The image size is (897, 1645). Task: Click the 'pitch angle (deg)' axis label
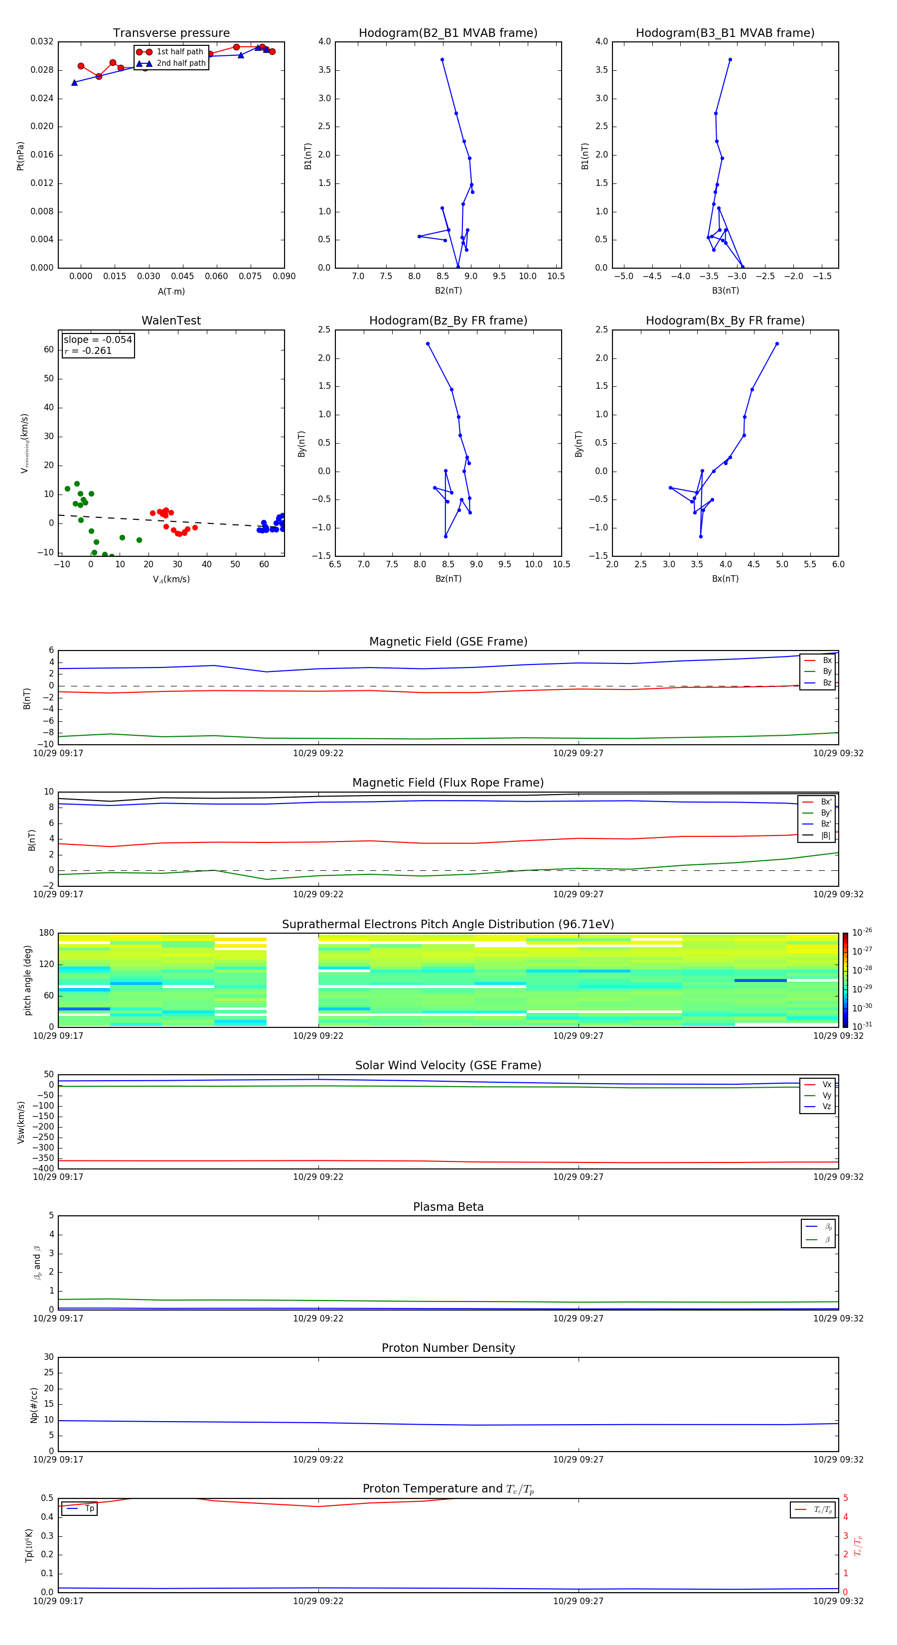pyautogui.click(x=27, y=980)
